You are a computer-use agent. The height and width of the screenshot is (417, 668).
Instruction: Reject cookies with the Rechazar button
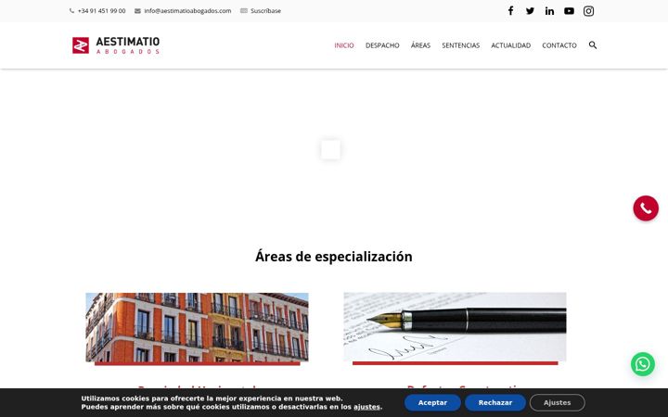[495, 402]
